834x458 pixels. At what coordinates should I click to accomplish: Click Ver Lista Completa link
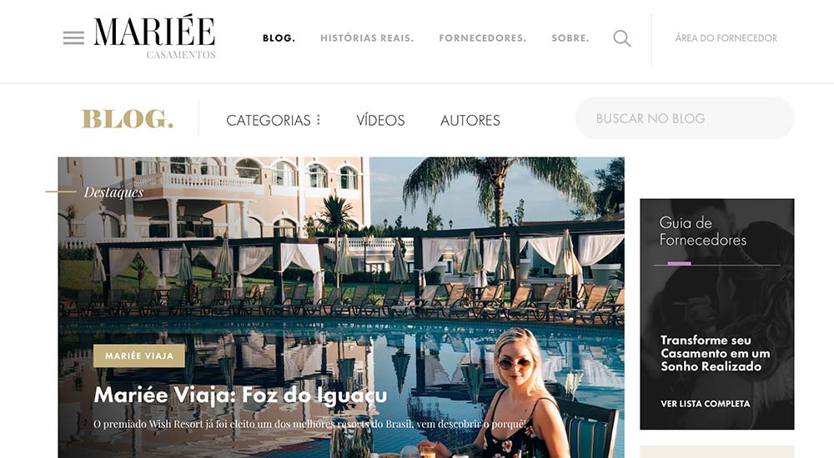click(706, 404)
